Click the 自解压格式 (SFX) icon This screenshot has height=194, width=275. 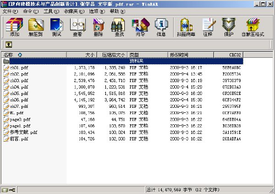(x=253, y=27)
